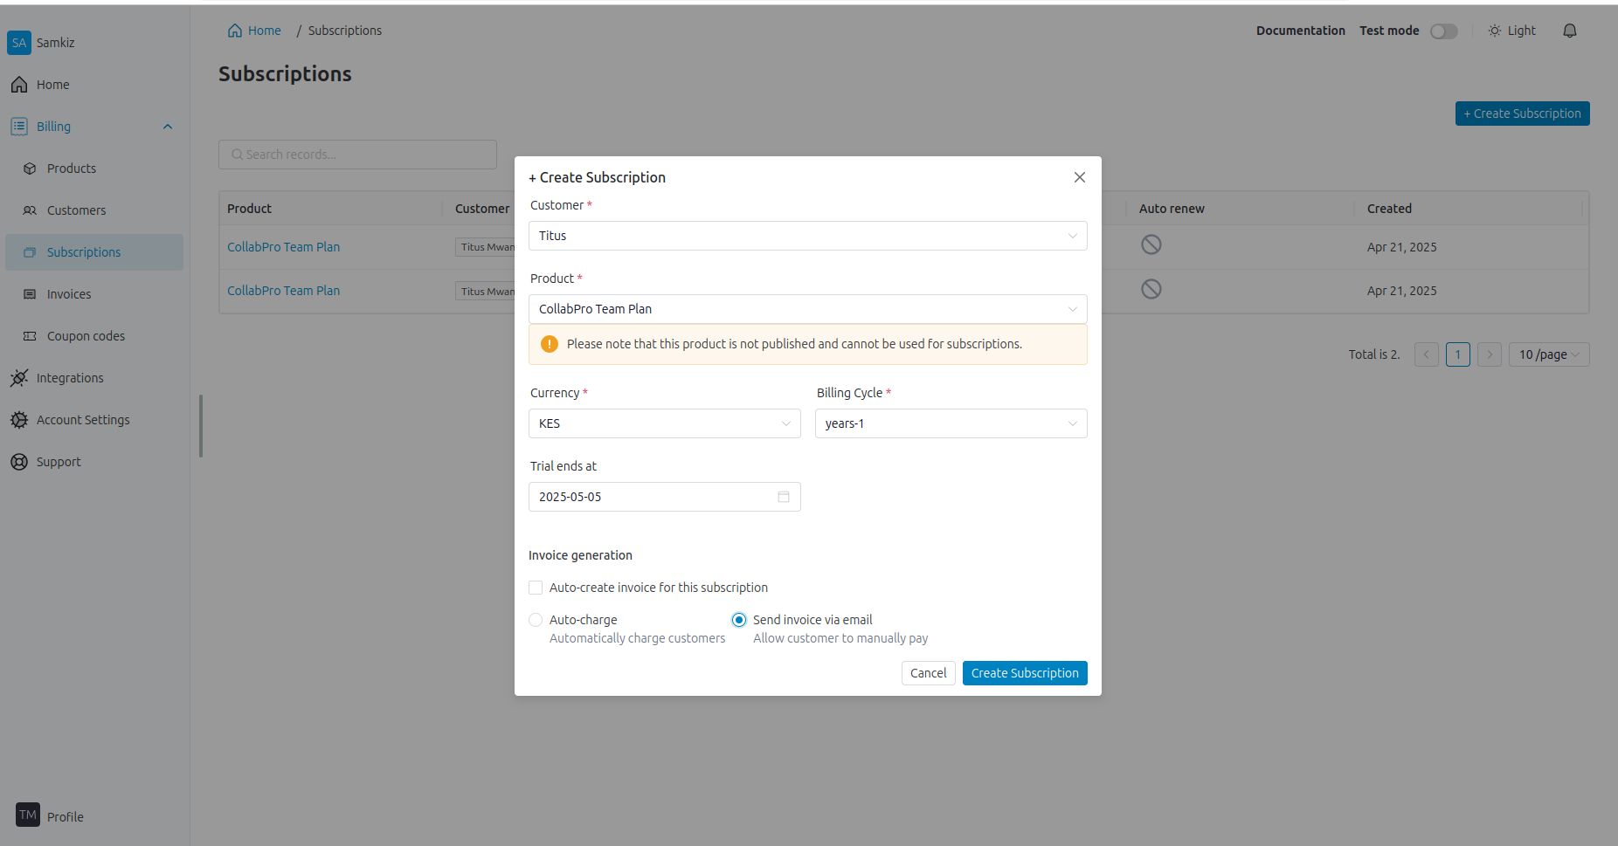Click the notification bell icon
Screen dimensions: 1618x846
tap(1569, 31)
